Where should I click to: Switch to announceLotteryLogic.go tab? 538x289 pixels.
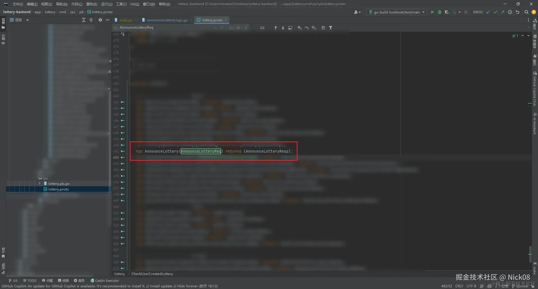167,20
